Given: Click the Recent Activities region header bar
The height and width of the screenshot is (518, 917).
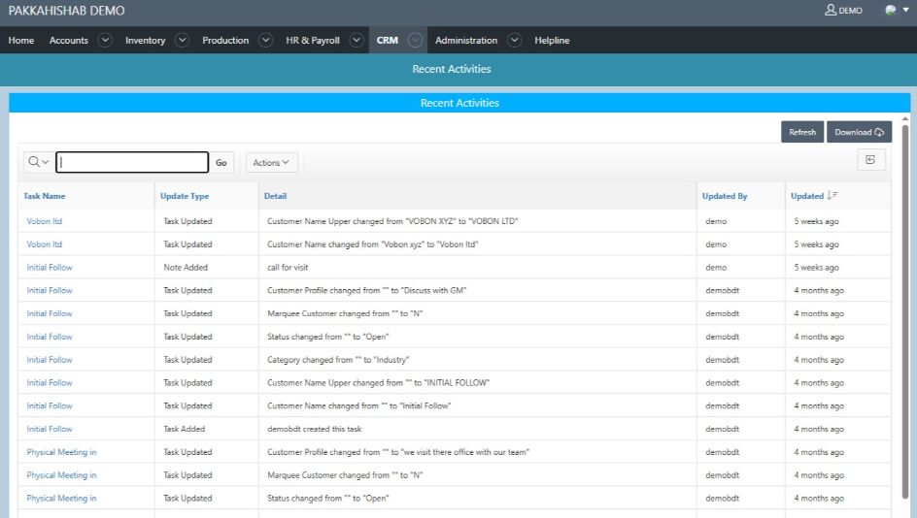Looking at the screenshot, I should (x=459, y=103).
